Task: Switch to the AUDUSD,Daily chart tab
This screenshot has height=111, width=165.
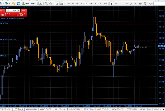Action: pos(103,109)
